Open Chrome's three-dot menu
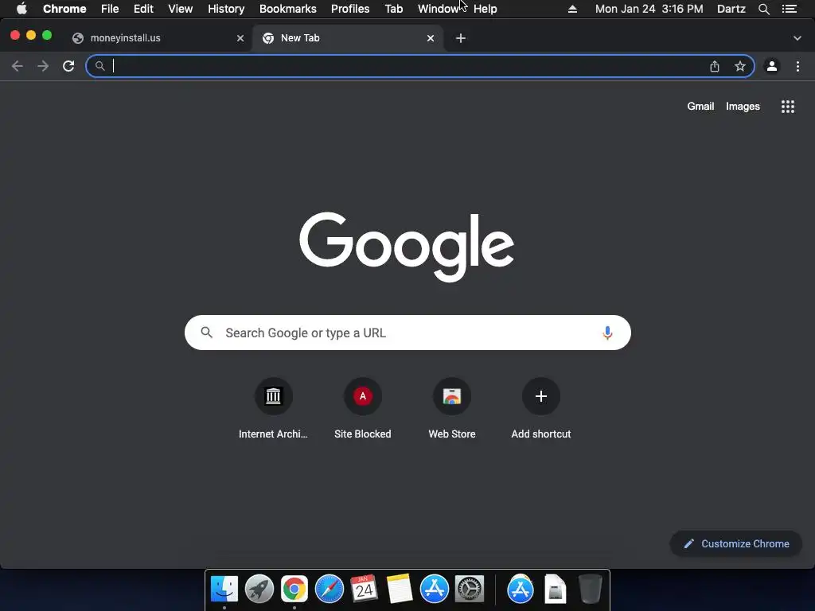 click(x=797, y=66)
